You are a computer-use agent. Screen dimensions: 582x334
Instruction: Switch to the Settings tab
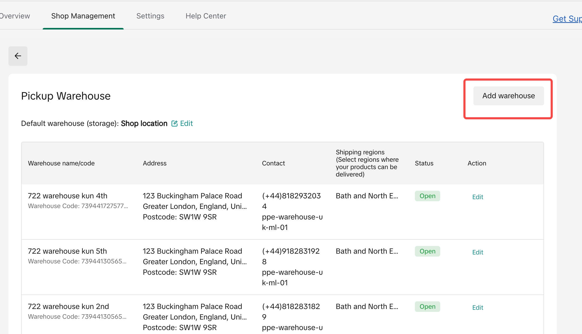[150, 16]
